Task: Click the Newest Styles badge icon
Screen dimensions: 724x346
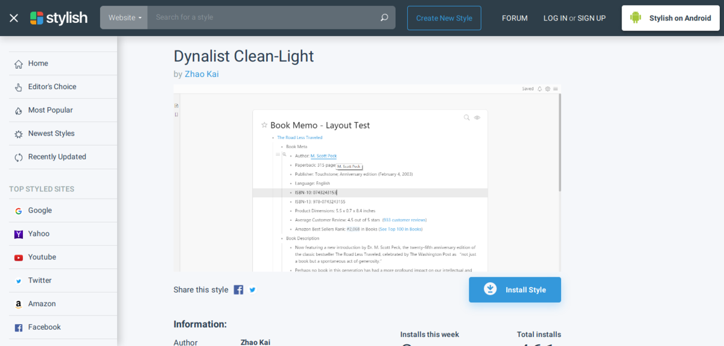Action: point(18,134)
